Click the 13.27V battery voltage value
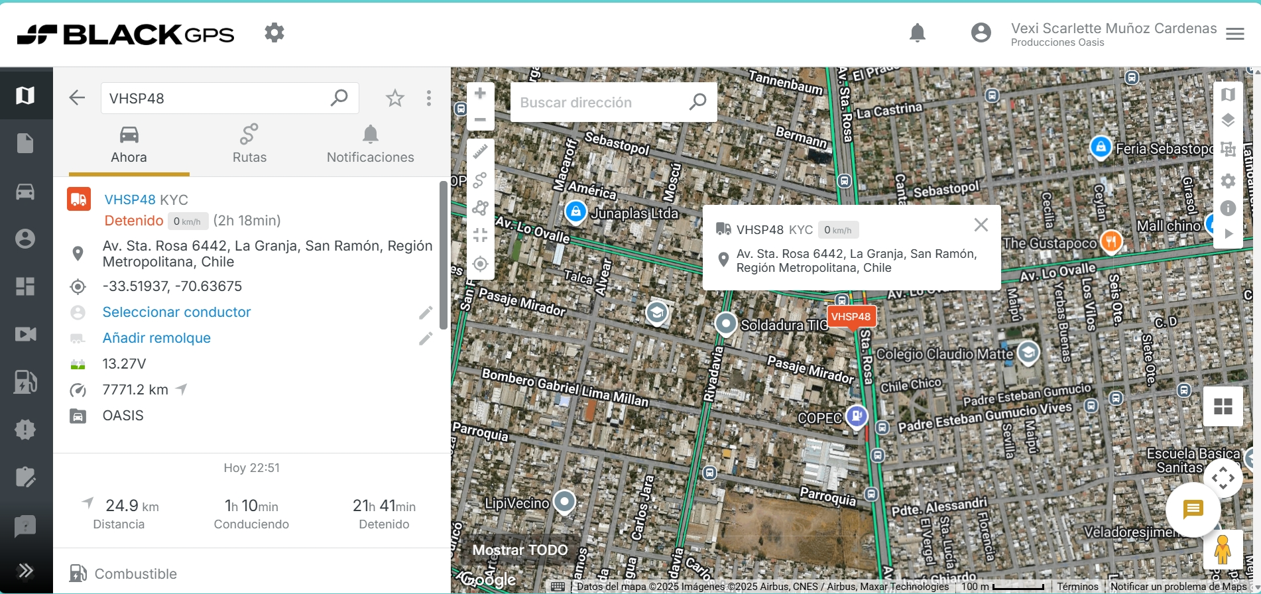1261x594 pixels. point(124,364)
